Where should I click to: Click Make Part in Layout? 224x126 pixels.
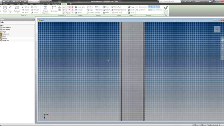point(116,7)
